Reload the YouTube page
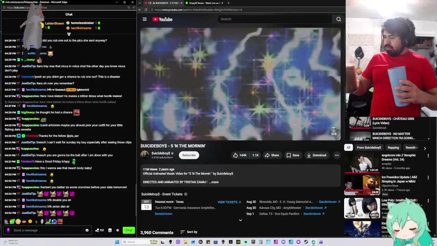437x246 pixels. pos(146,10)
